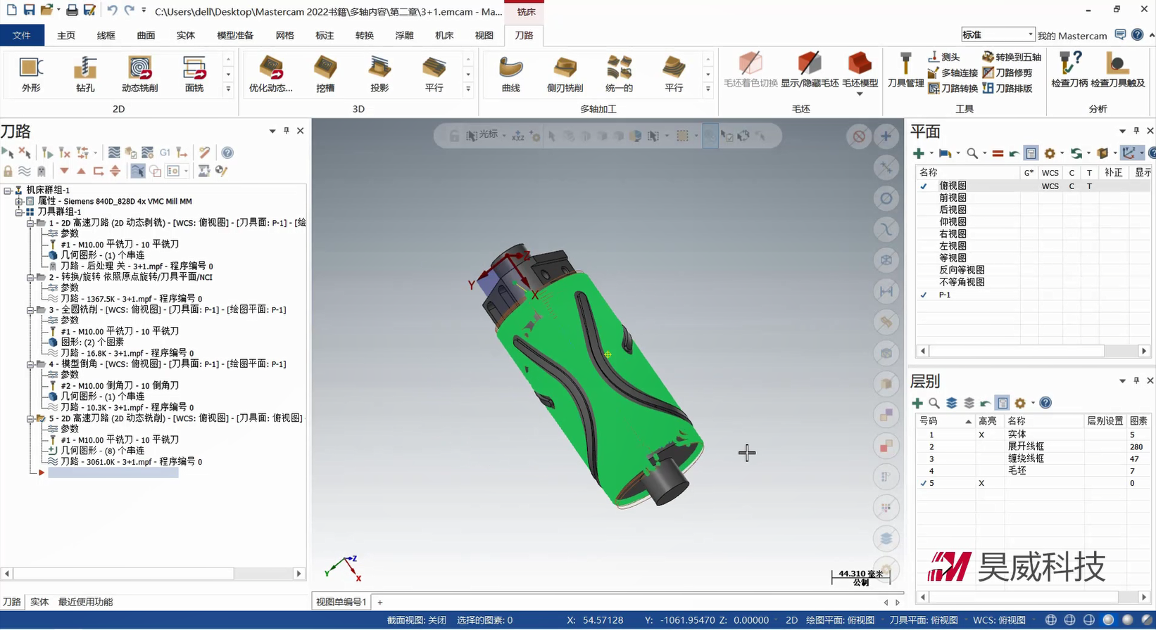Viewport: 1156px width, 630px height.
Task: Click the red equals icon in 平面 toolbar
Action: (x=998, y=153)
